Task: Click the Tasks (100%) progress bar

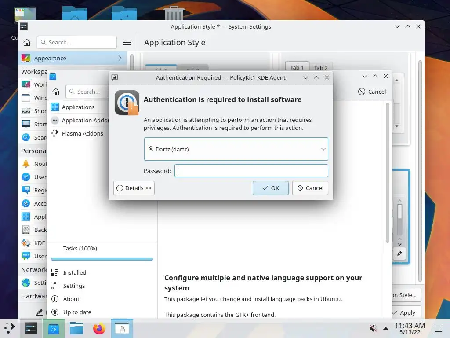Action: 102,259
